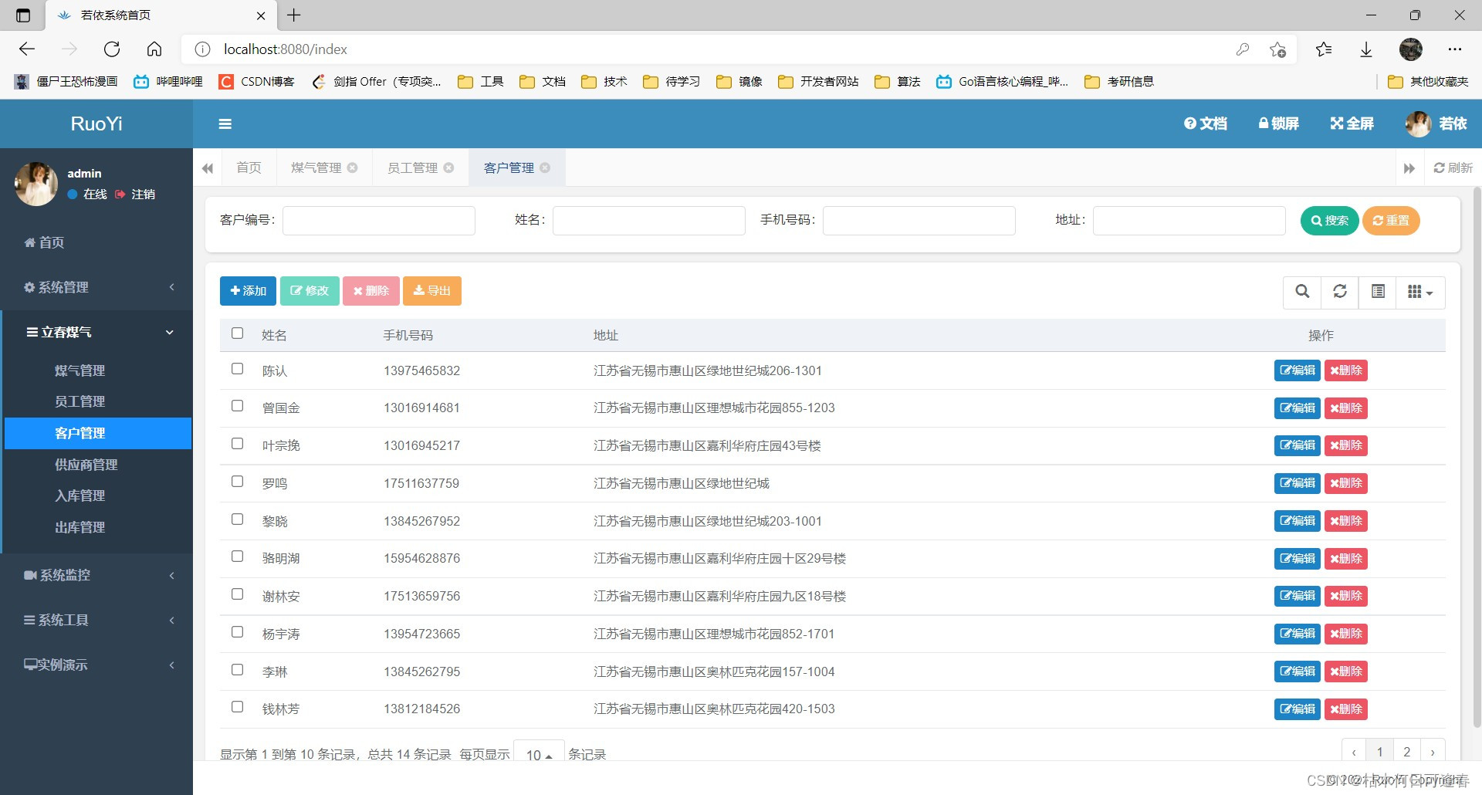Go to the browser home page icon
This screenshot has height=795, width=1482.
[x=154, y=49]
